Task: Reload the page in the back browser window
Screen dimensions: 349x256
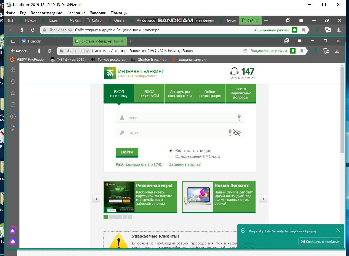Action: click(33, 30)
